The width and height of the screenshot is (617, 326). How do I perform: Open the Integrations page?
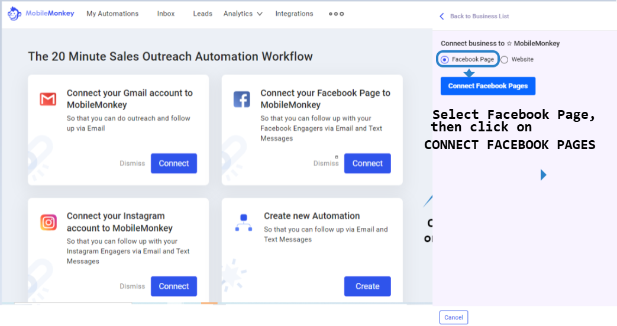click(294, 14)
